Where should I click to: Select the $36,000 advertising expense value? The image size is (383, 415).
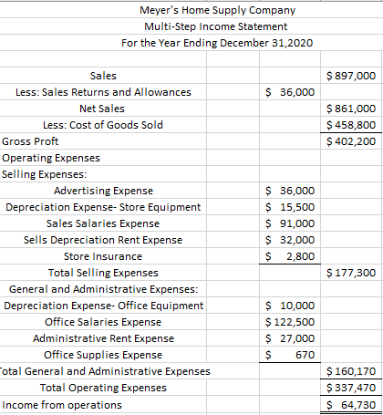(x=290, y=191)
